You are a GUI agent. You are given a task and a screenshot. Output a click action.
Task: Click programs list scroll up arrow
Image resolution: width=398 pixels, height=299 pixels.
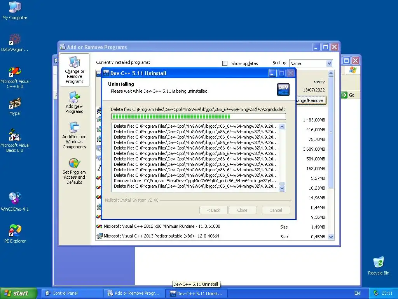click(331, 74)
